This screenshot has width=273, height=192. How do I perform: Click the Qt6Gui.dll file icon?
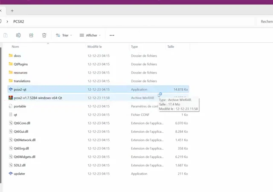tap(11, 131)
